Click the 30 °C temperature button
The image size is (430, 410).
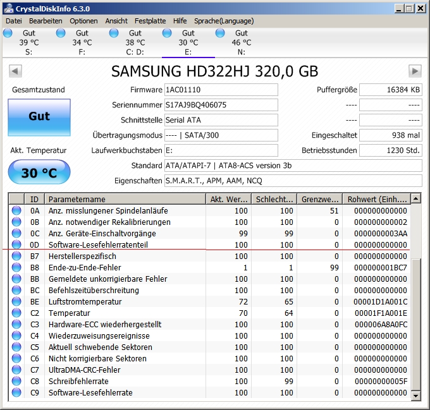point(39,172)
